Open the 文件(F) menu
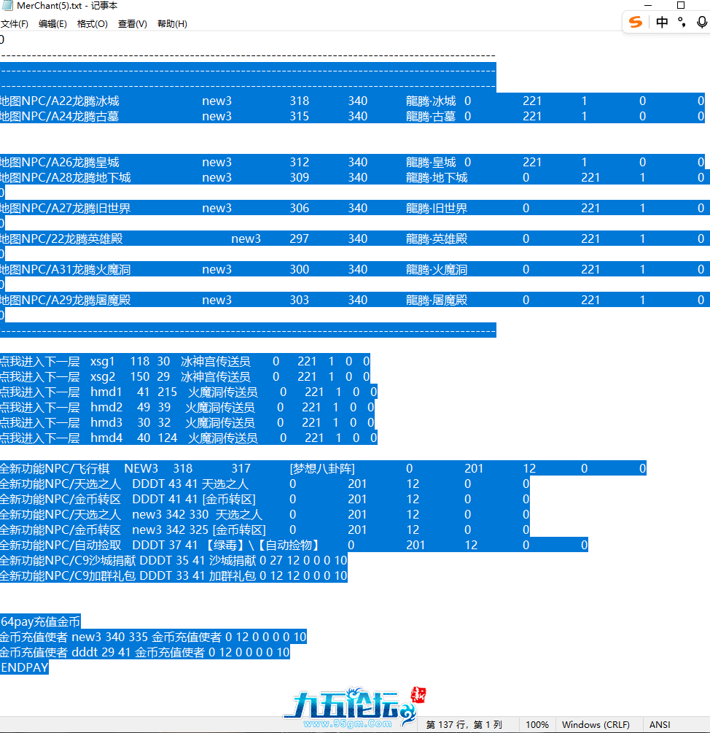The image size is (710, 733). click(14, 24)
